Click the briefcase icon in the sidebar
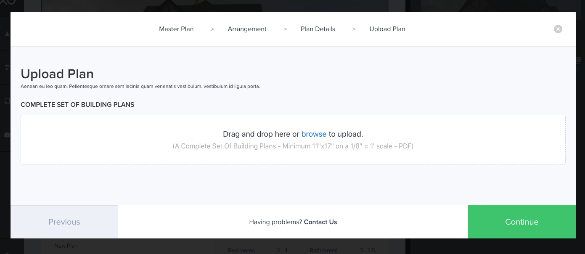The width and height of the screenshot is (585, 254). [x=7, y=135]
